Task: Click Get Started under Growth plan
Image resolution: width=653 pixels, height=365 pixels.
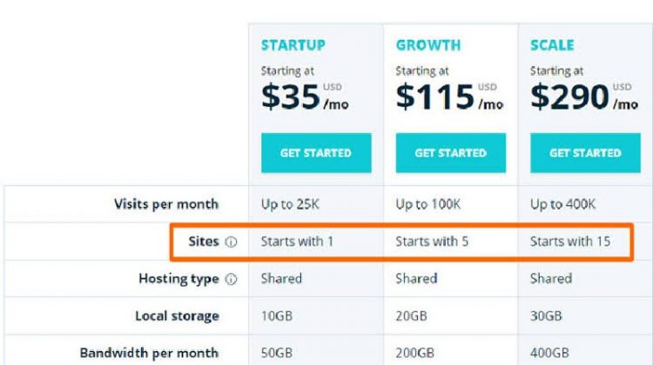Action: pos(451,153)
